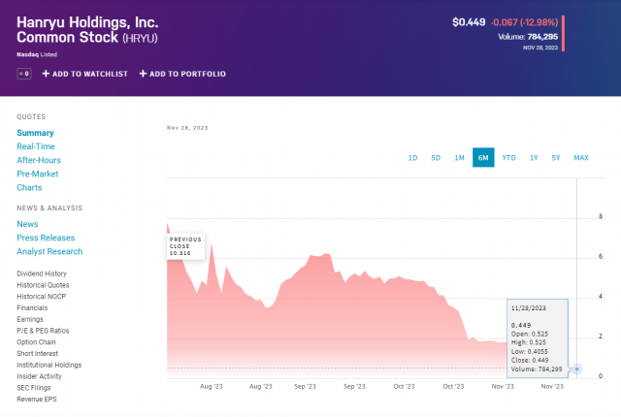Open After-Hours quotes page

[38, 160]
